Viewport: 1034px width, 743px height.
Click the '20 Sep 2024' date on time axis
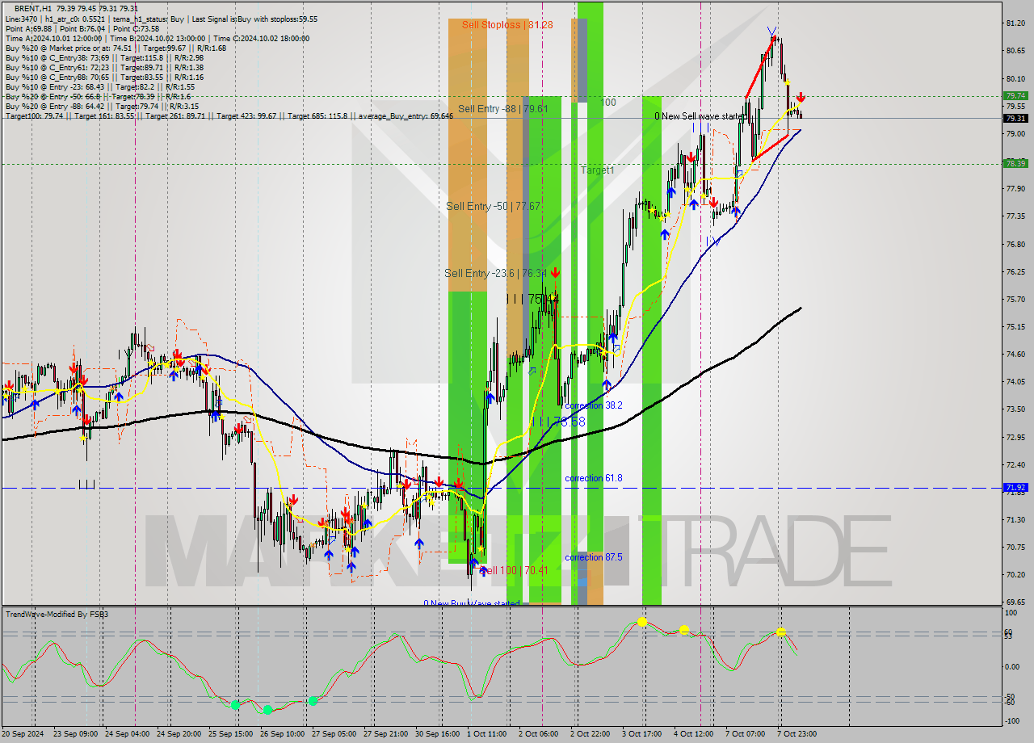click(x=24, y=734)
